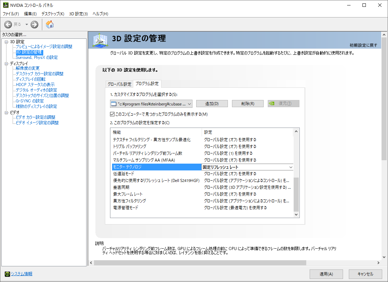388x282 pixels.
Task: Open the 編集(E) menu
Action: pos(30,14)
